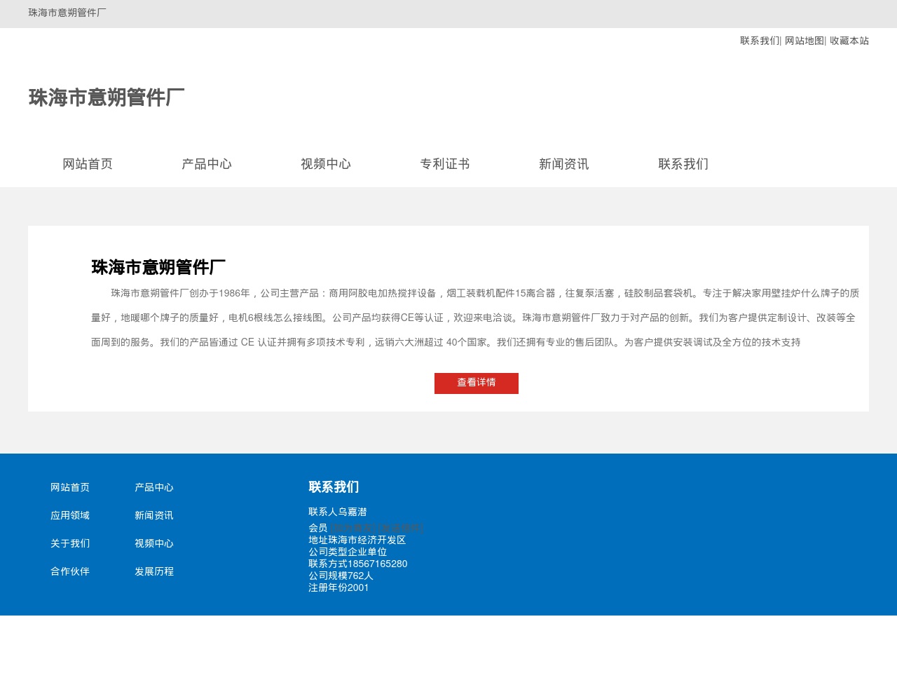Viewport: 897px width, 673px height.
Task: Click the 注册年份2001 line
Action: coord(338,587)
